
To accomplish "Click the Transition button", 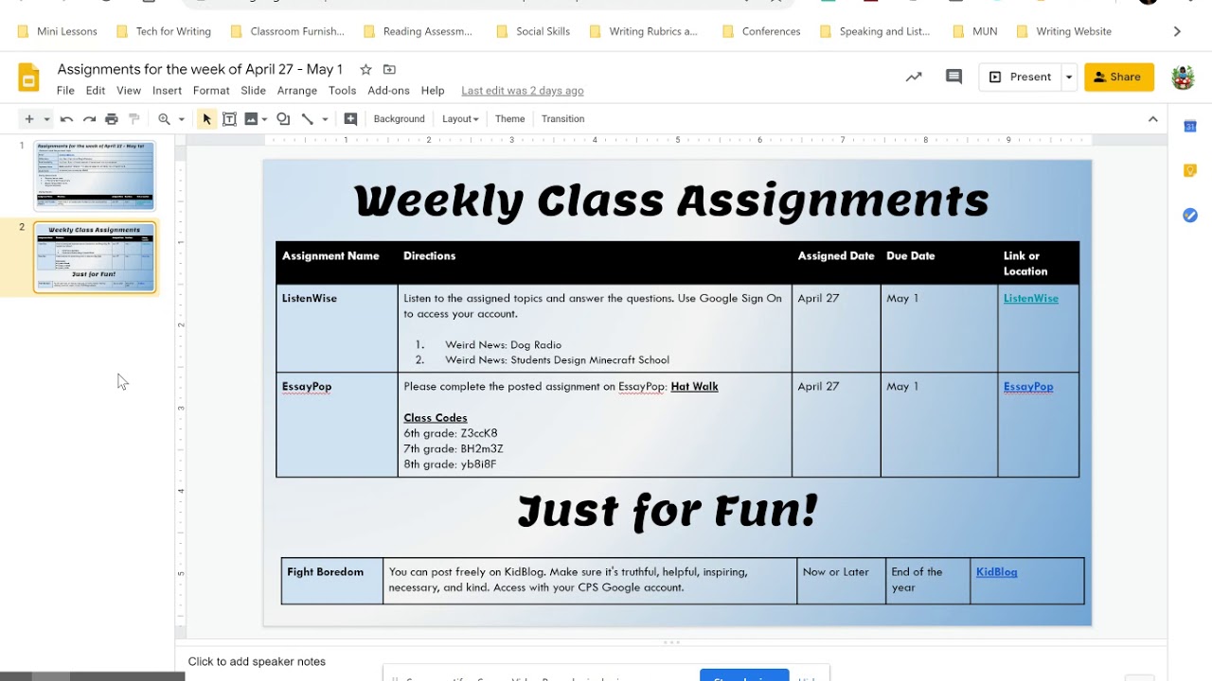I will tap(562, 119).
